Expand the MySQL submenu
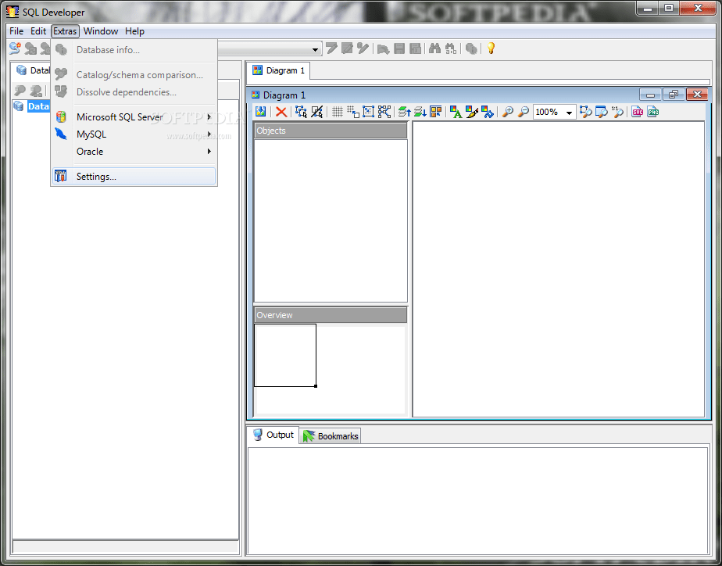722x566 pixels. click(134, 134)
